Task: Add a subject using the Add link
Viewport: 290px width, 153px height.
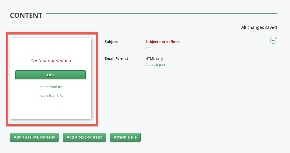Action: tap(148, 48)
